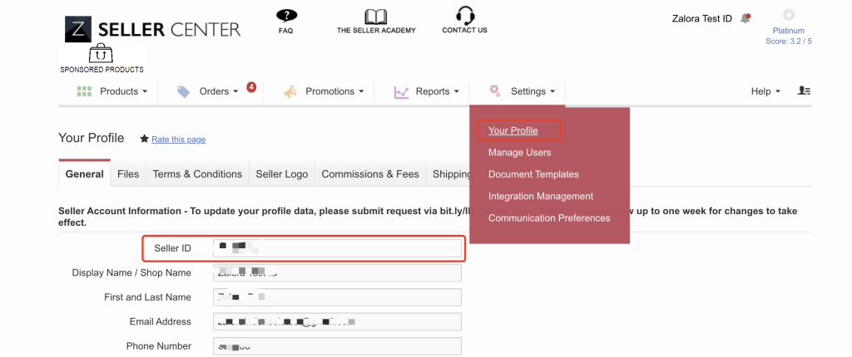The image size is (852, 357).
Task: Switch to the General tab
Action: [84, 174]
